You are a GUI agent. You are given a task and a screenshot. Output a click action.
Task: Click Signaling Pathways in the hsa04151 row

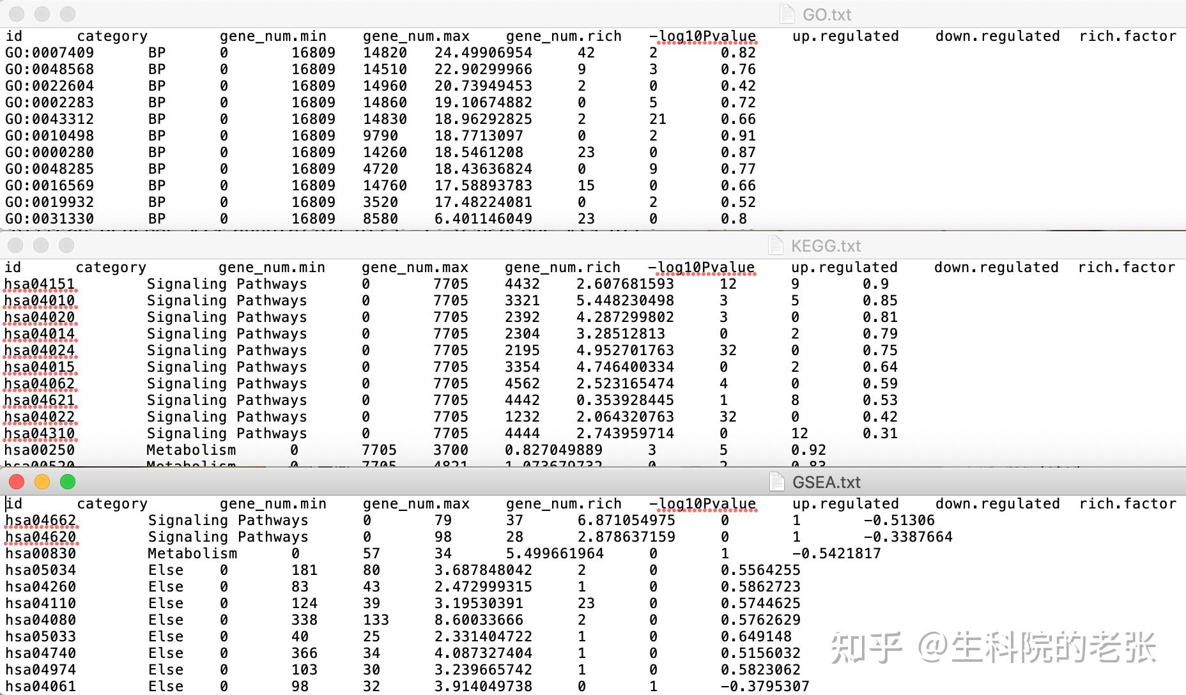227,284
